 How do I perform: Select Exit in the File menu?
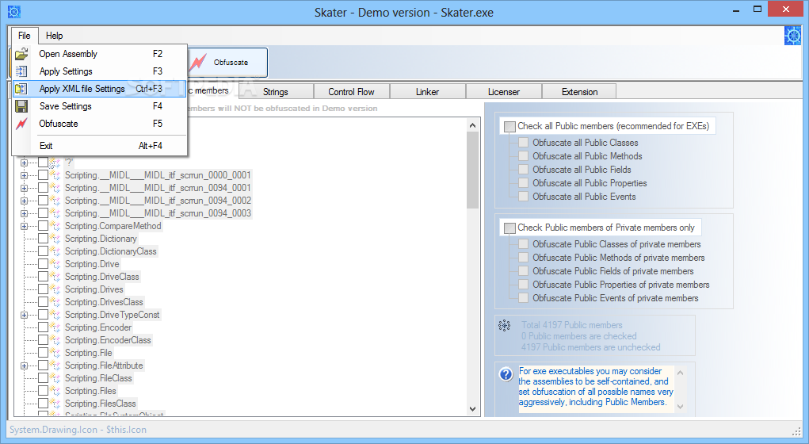(x=99, y=146)
